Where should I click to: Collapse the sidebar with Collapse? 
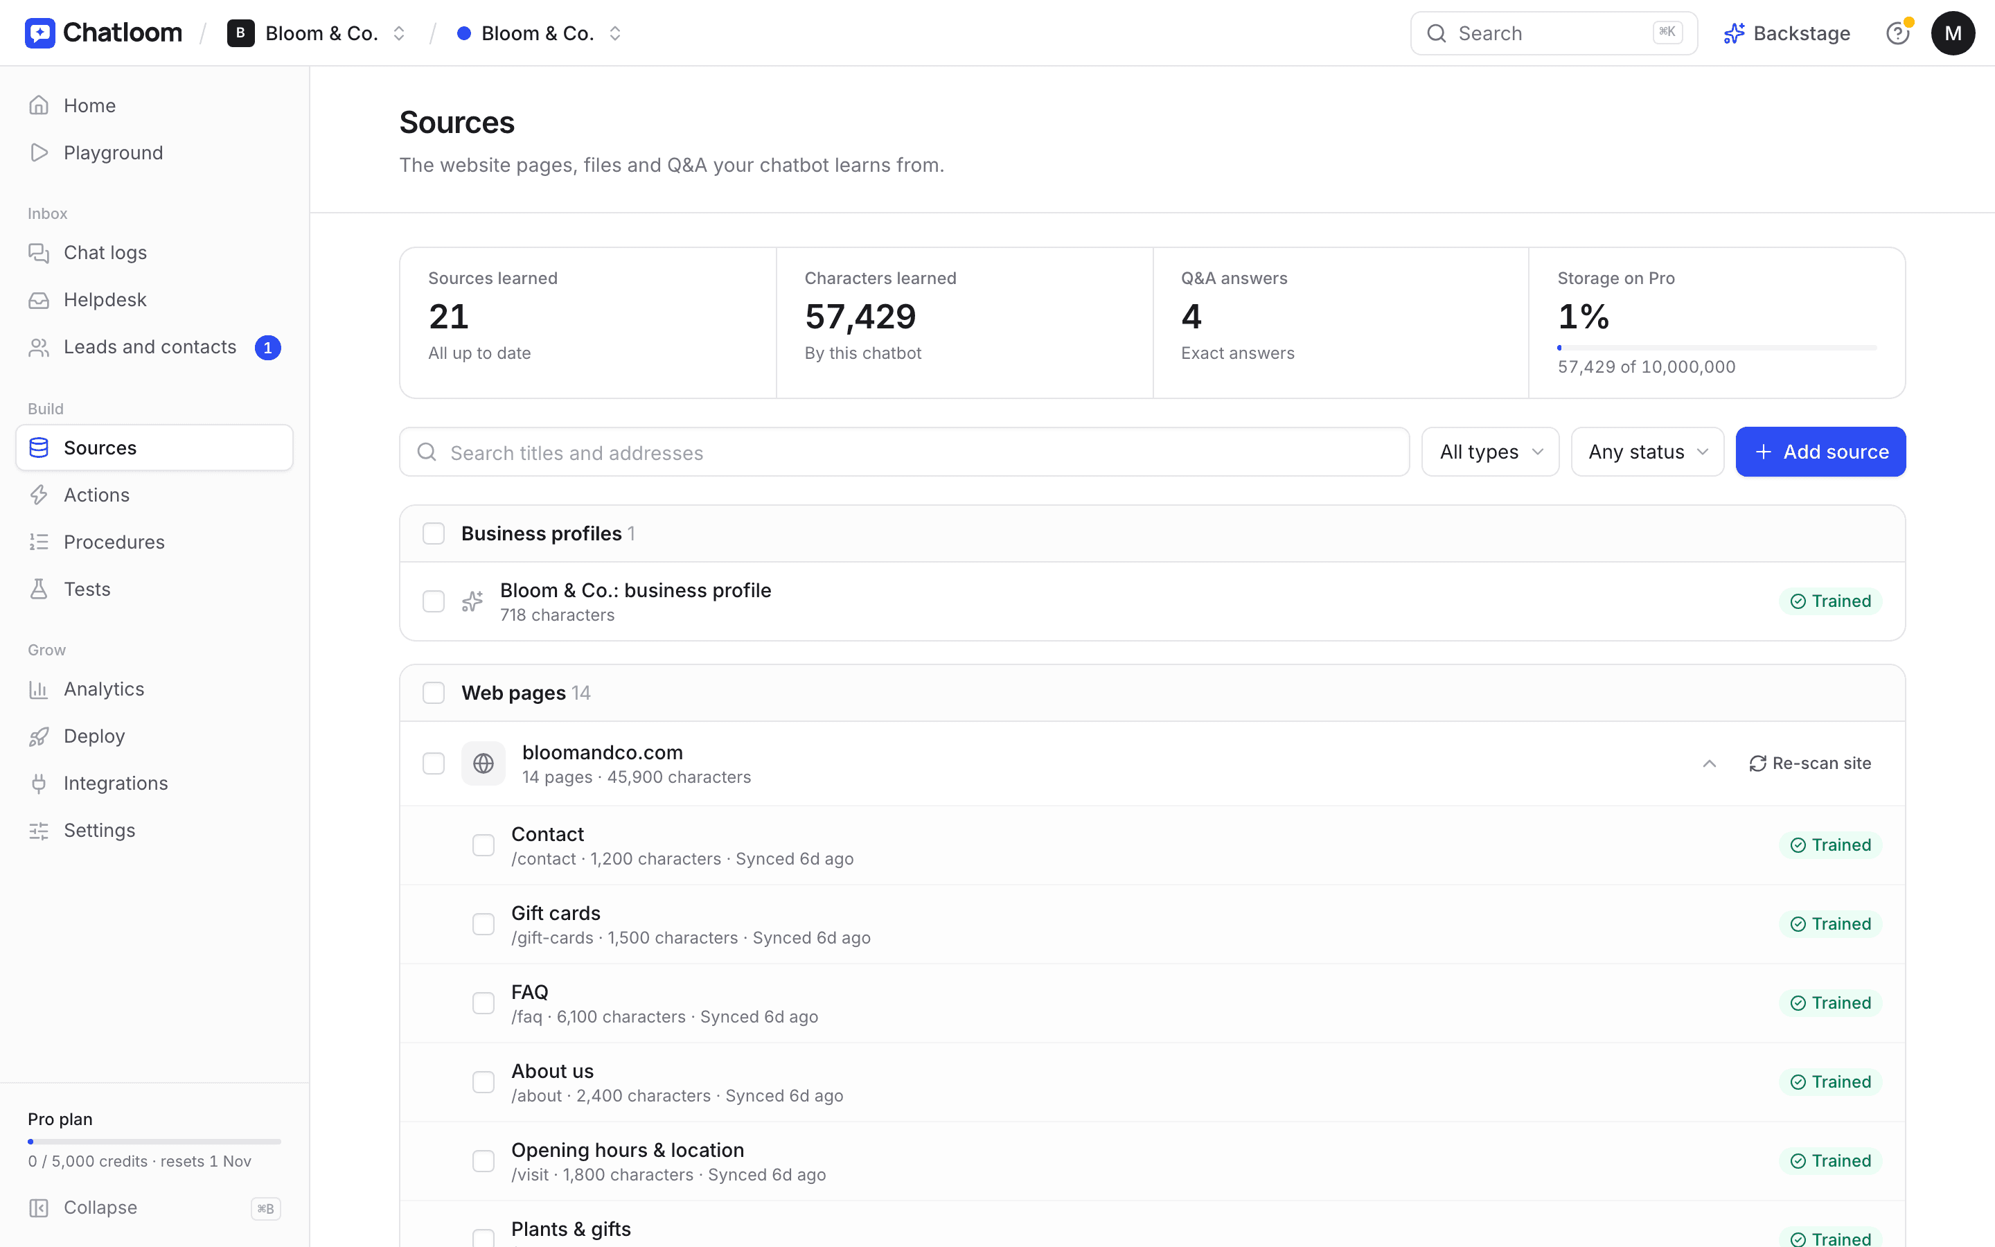[154, 1208]
